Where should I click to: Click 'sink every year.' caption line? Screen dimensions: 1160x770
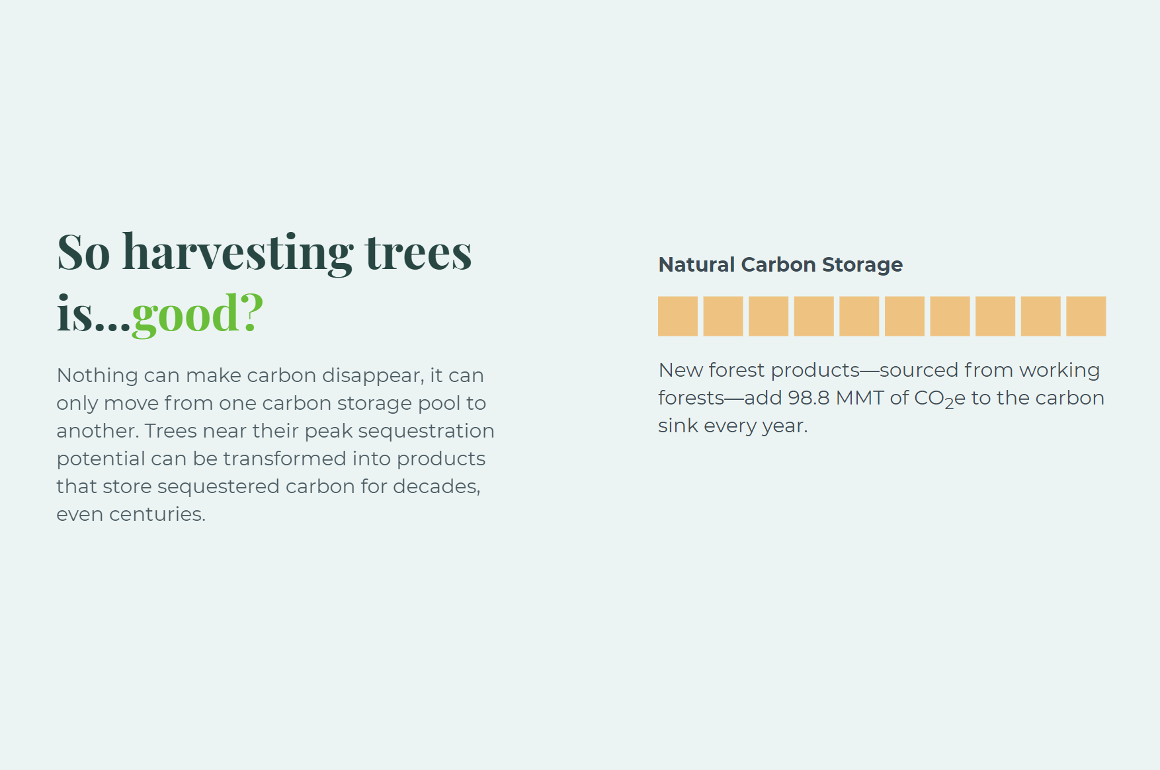point(733,426)
